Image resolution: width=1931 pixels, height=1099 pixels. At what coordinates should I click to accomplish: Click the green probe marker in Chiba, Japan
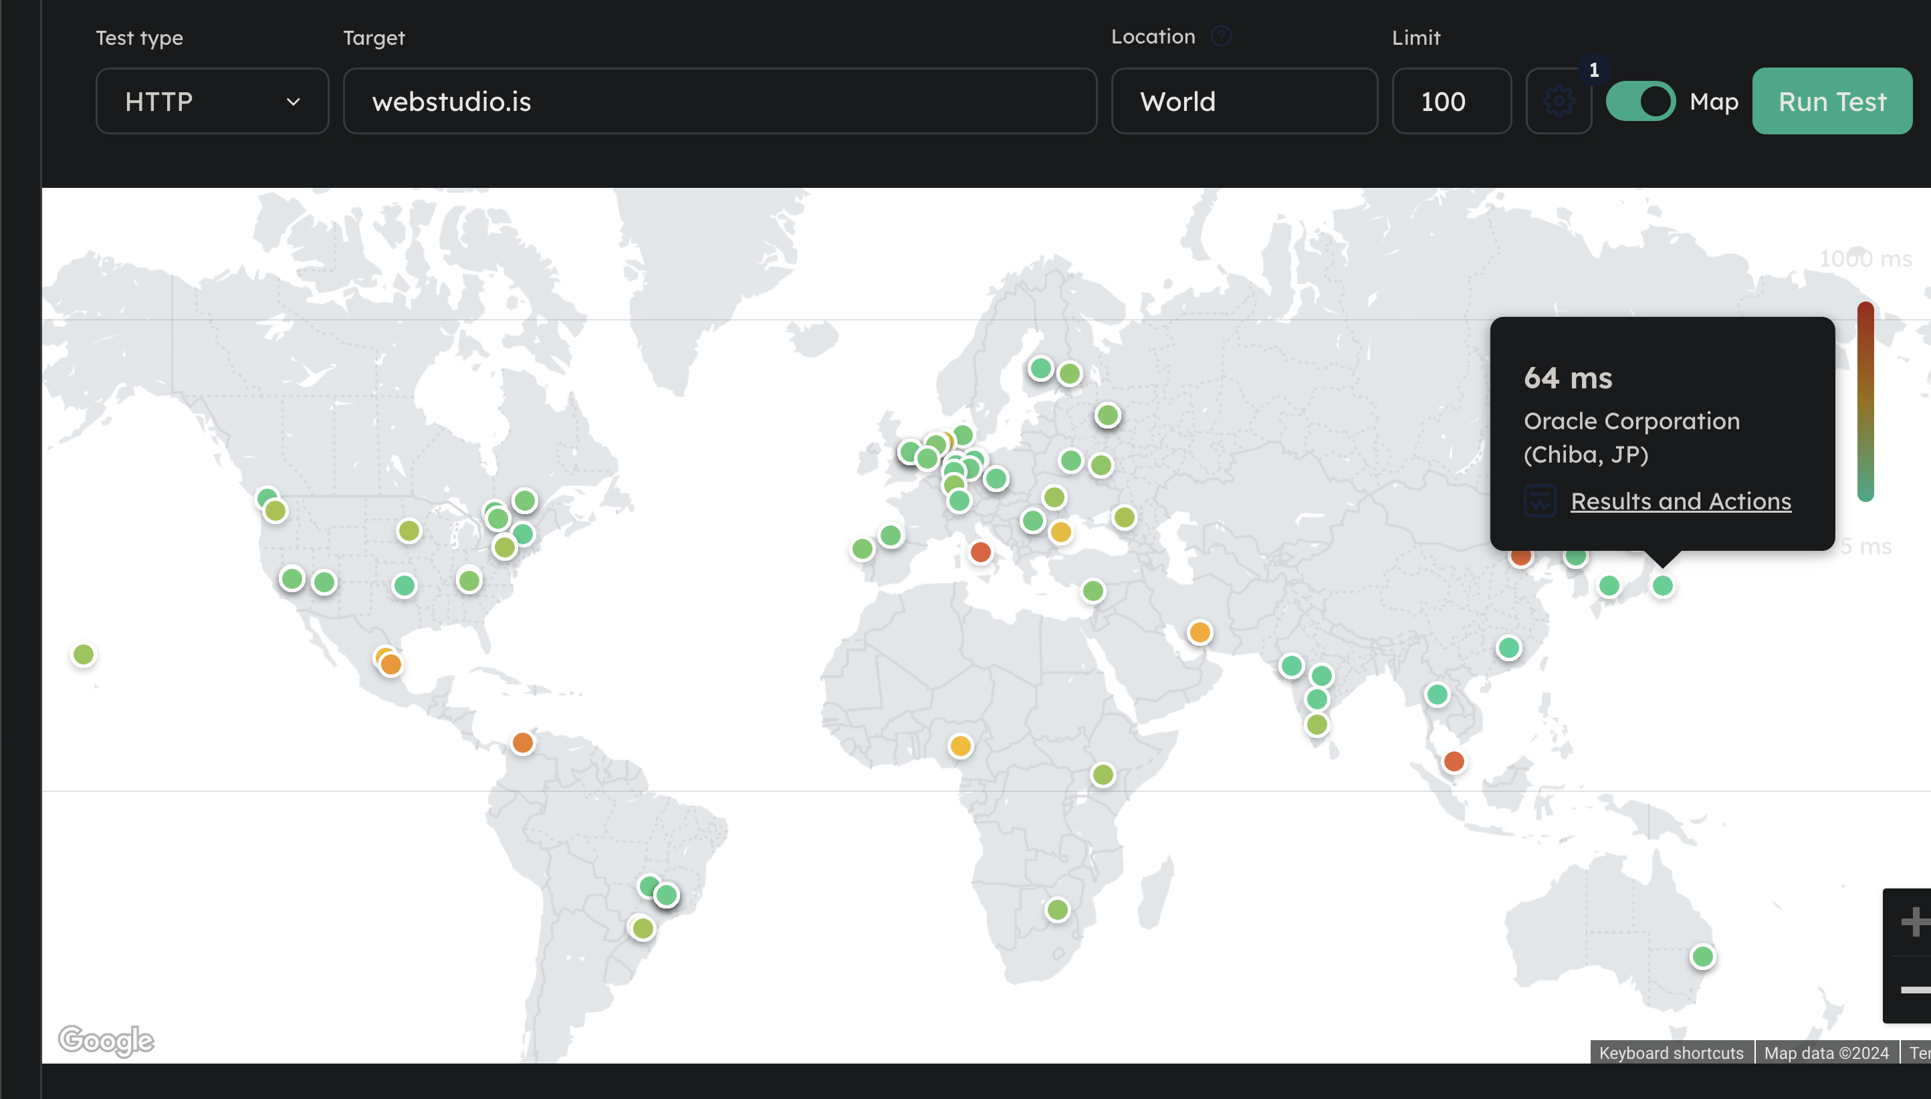1662,586
